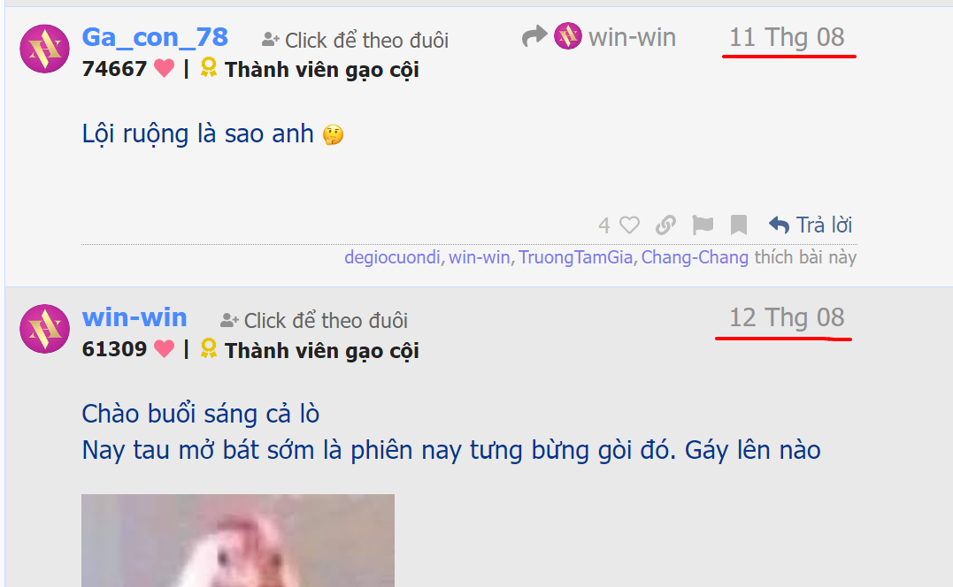Open the 12 Thg 08 post date
This screenshot has width=953, height=587.
(x=787, y=317)
